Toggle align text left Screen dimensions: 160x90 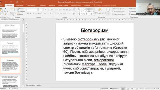[x=55, y=13]
